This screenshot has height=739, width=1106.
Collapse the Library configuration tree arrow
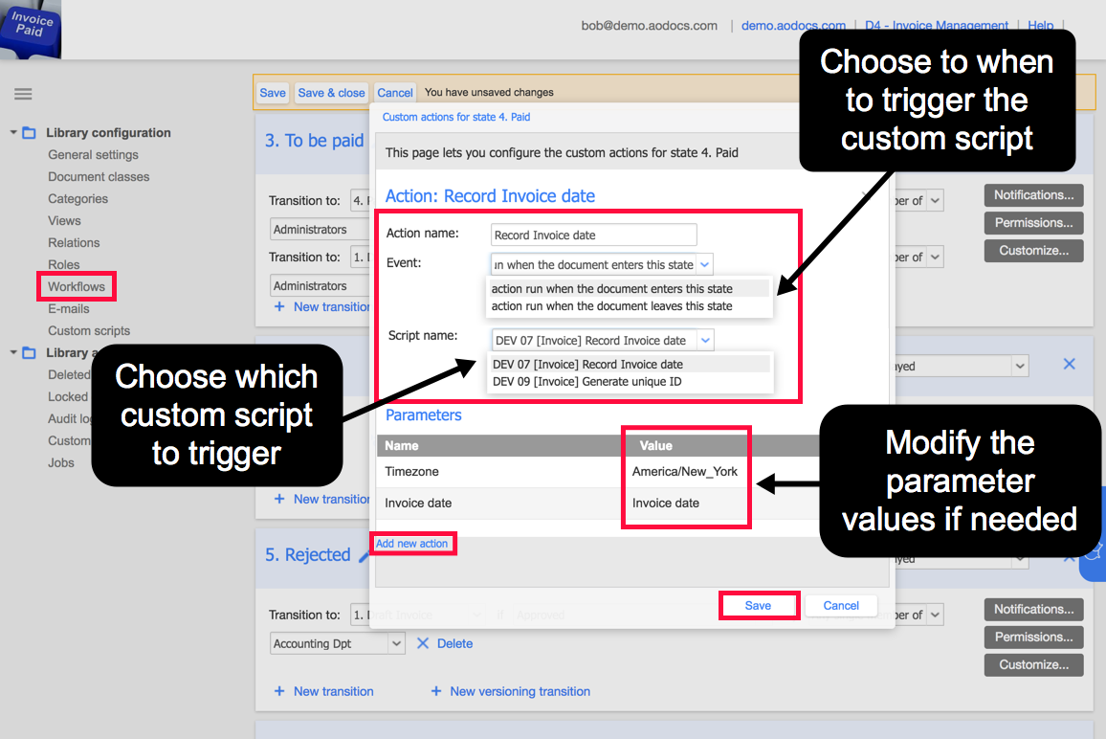[x=13, y=132]
